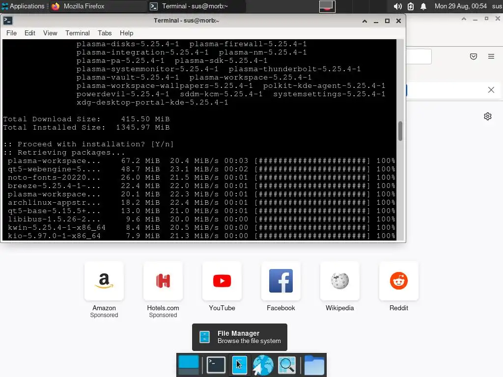The height and width of the screenshot is (377, 503).
Task: Click the ':: Retrieving packages...' line
Action: (x=64, y=153)
